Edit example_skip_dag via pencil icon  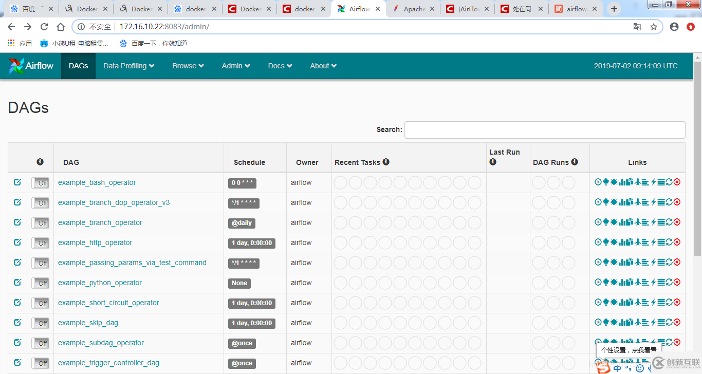(x=17, y=322)
